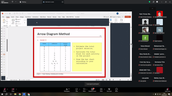Open the React emoji button

tap(84, 90)
